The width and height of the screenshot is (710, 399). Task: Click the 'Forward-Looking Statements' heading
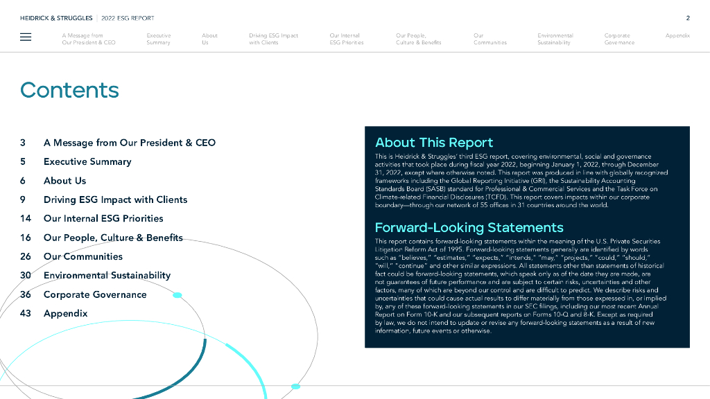point(469,227)
